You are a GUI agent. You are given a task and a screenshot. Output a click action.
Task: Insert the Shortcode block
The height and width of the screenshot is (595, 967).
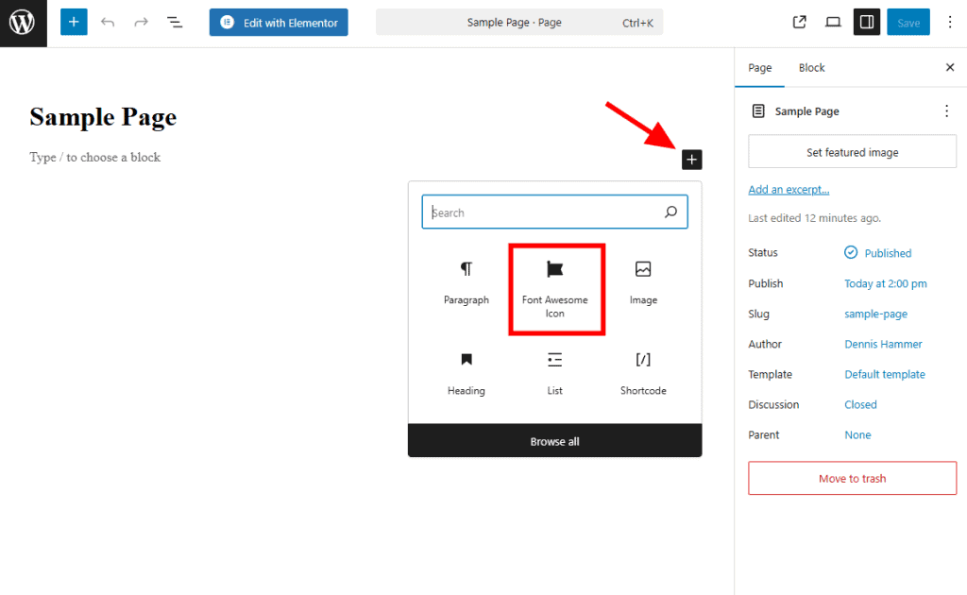pyautogui.click(x=643, y=372)
